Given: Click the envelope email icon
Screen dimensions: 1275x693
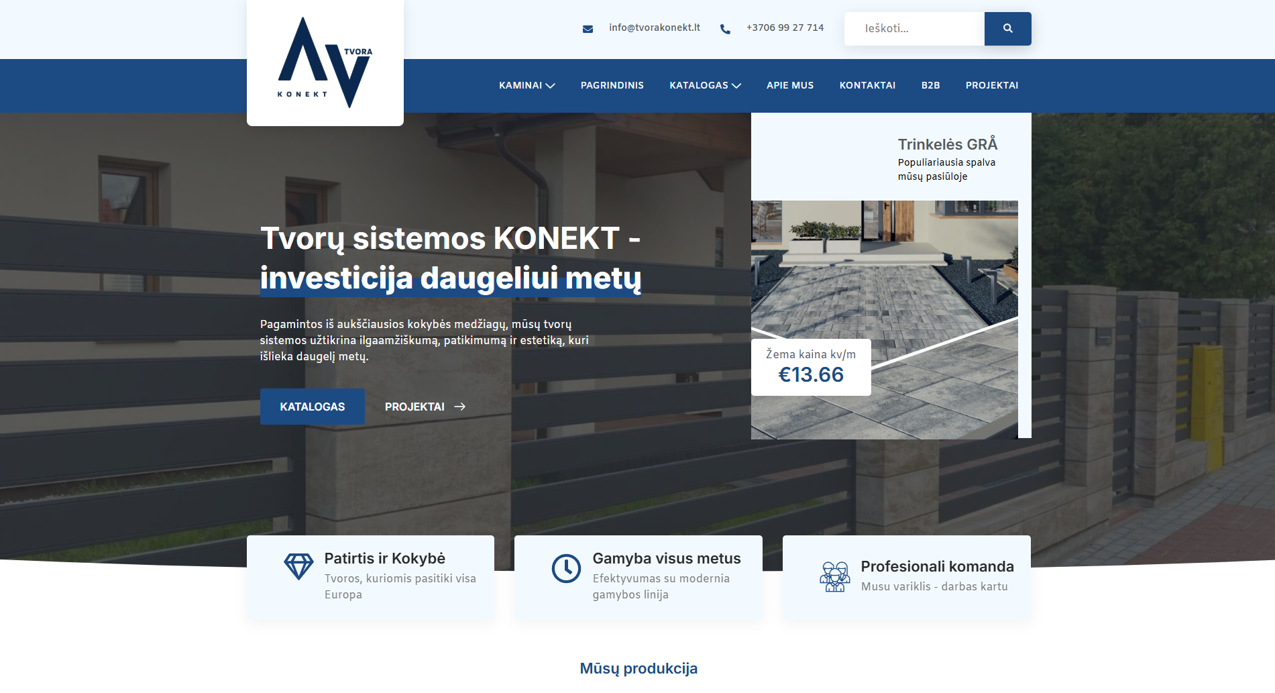Looking at the screenshot, I should coord(588,29).
